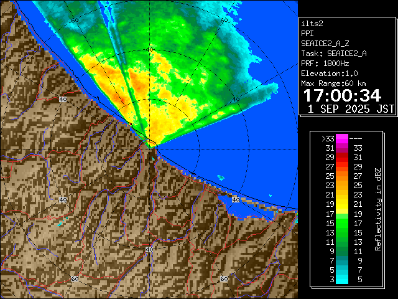The height and width of the screenshot is (299, 398).
Task: Click the 'ilts2' radar site name
Action: pyautogui.click(x=312, y=23)
